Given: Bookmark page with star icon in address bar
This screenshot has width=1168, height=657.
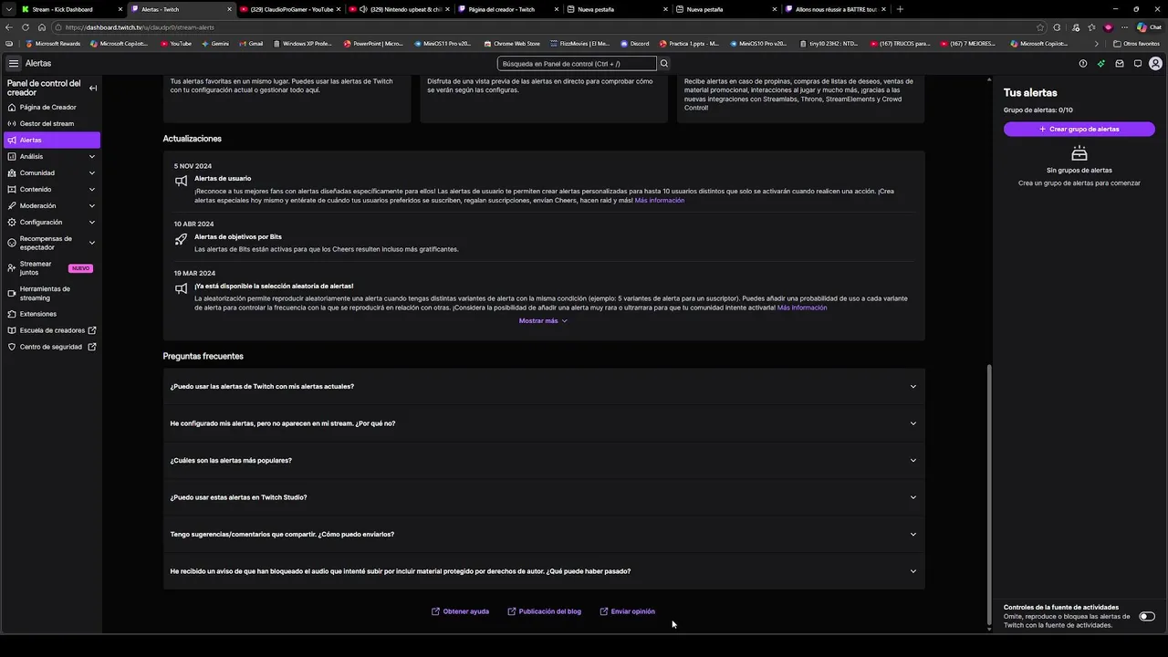Looking at the screenshot, I should coord(1040,27).
